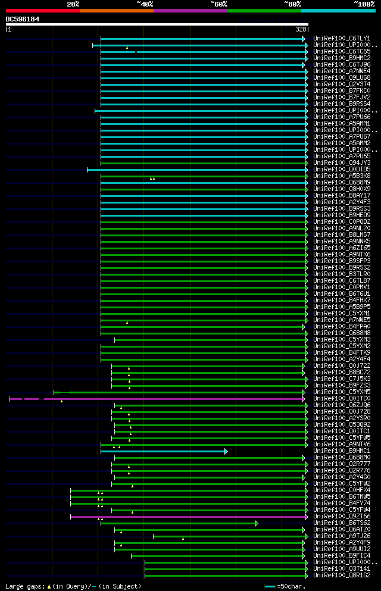Select label UniRef100_Q2R777
Viewport: 381px width, 591px height.
tap(342, 464)
